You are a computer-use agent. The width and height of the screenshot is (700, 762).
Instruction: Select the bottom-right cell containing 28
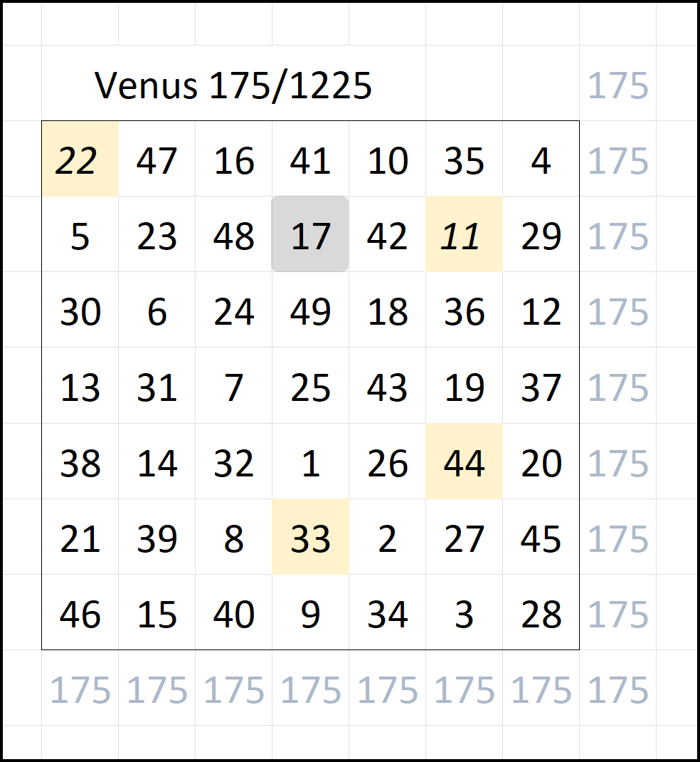click(x=541, y=614)
